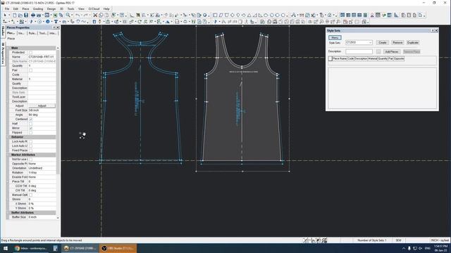Viewport: 451px width, 253px height.
Task: Create a new file with the New icon
Action: tap(14, 15)
